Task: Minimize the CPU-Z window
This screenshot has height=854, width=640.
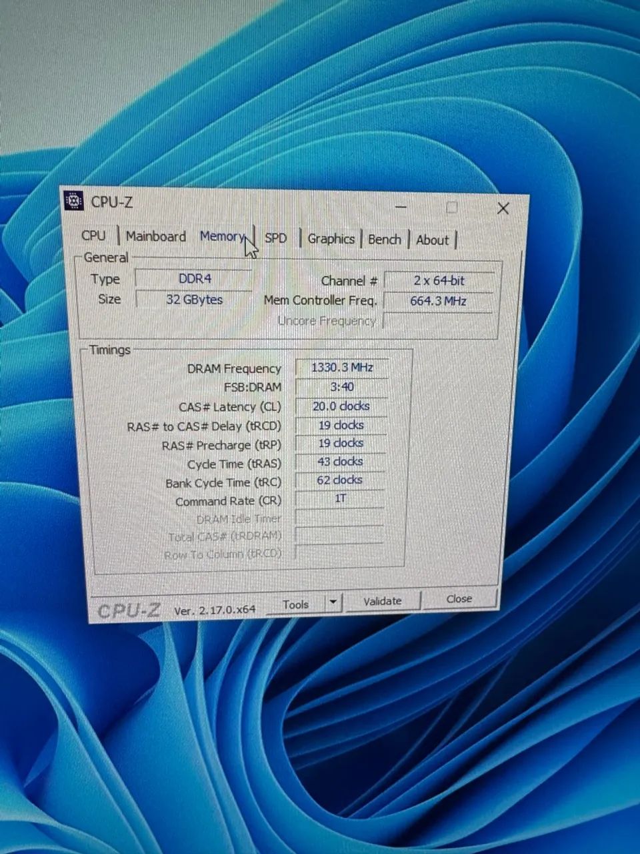Action: pos(401,206)
